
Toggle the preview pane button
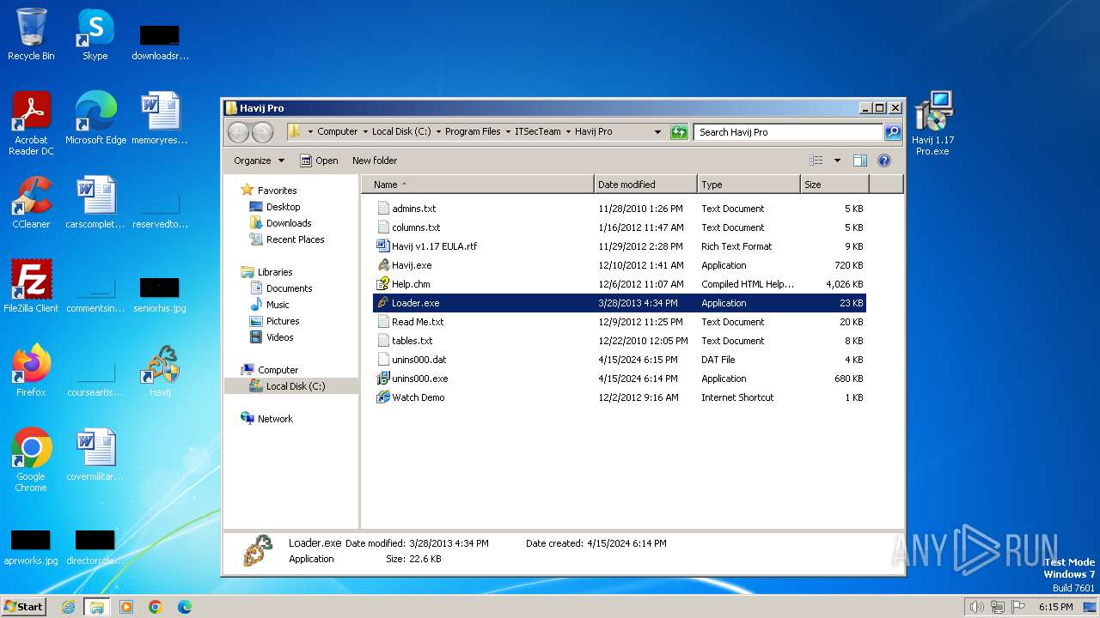860,161
